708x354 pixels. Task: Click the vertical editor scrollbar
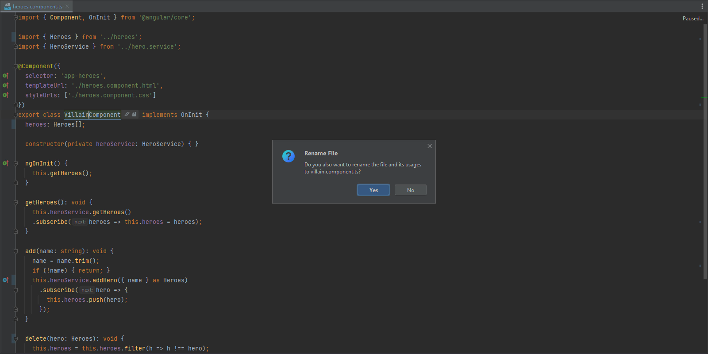coord(705,151)
